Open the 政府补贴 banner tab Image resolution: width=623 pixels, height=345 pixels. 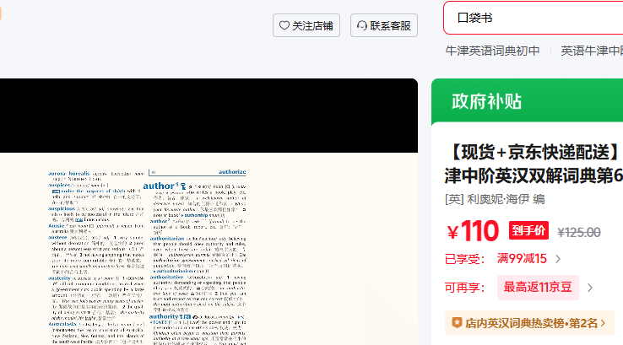click(486, 101)
